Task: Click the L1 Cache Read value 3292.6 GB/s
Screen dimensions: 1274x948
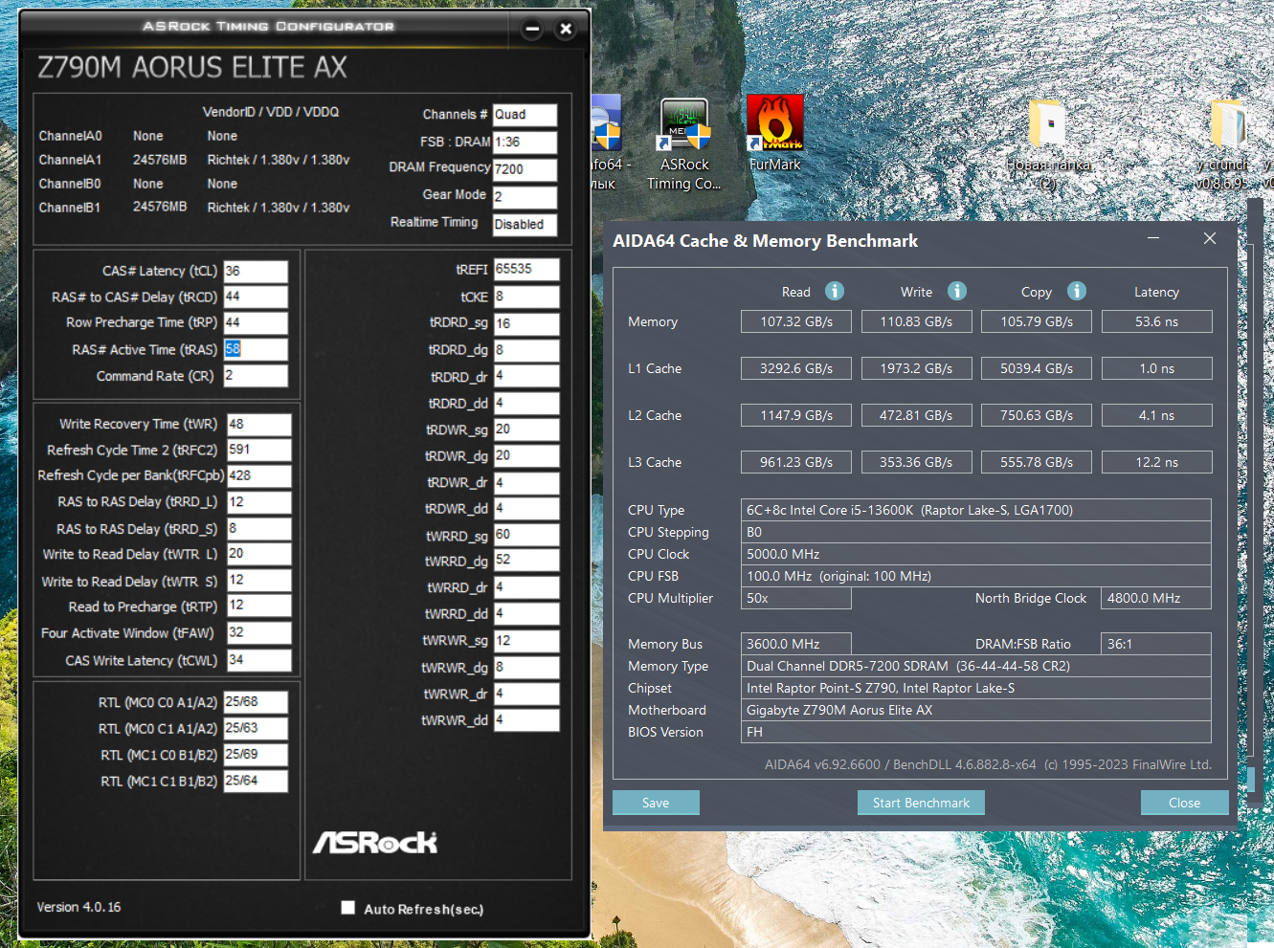Action: [796, 368]
